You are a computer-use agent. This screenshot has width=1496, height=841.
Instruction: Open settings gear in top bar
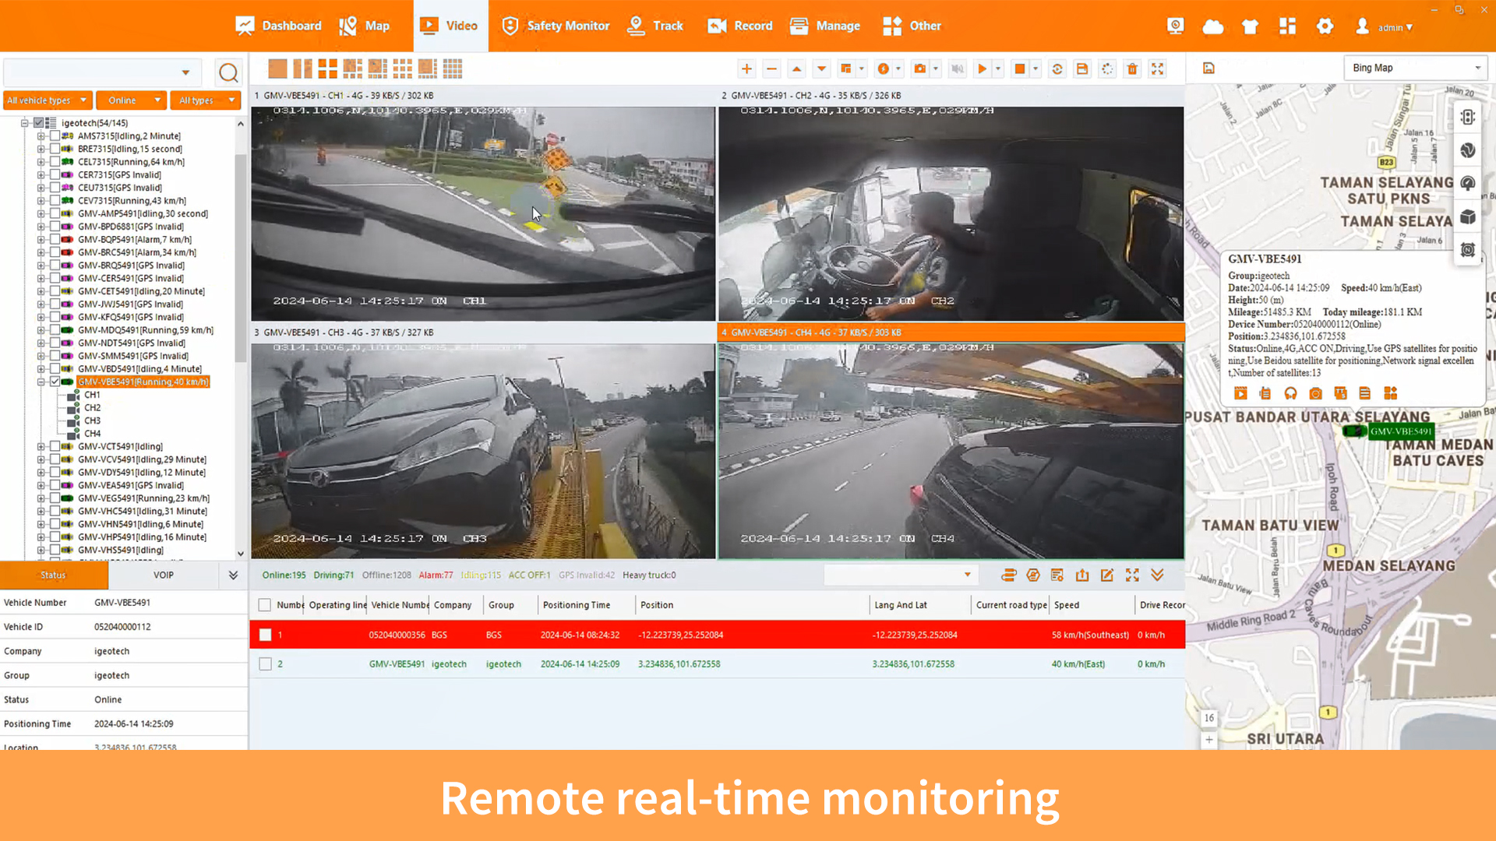coord(1325,26)
